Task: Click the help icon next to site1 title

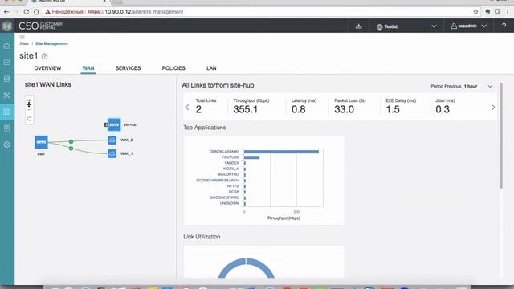Action: click(45, 56)
